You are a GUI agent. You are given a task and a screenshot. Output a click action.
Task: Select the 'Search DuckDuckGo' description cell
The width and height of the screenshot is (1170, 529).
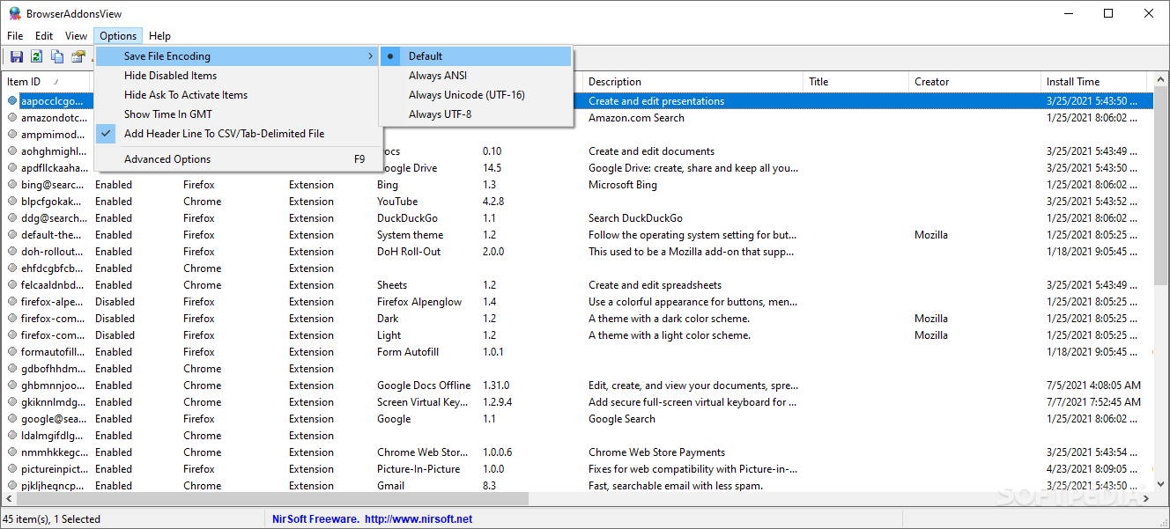635,218
